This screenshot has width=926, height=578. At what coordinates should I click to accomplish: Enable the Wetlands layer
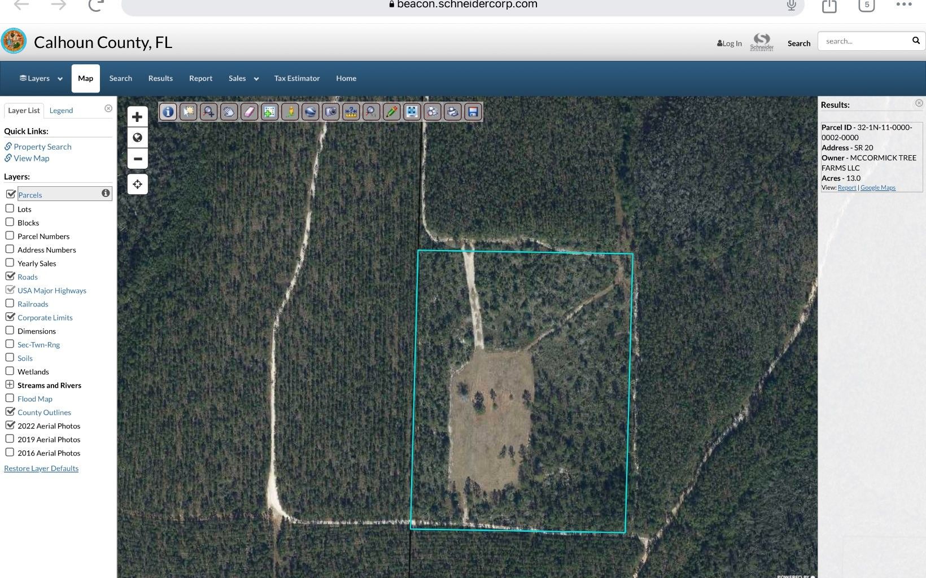tap(10, 371)
